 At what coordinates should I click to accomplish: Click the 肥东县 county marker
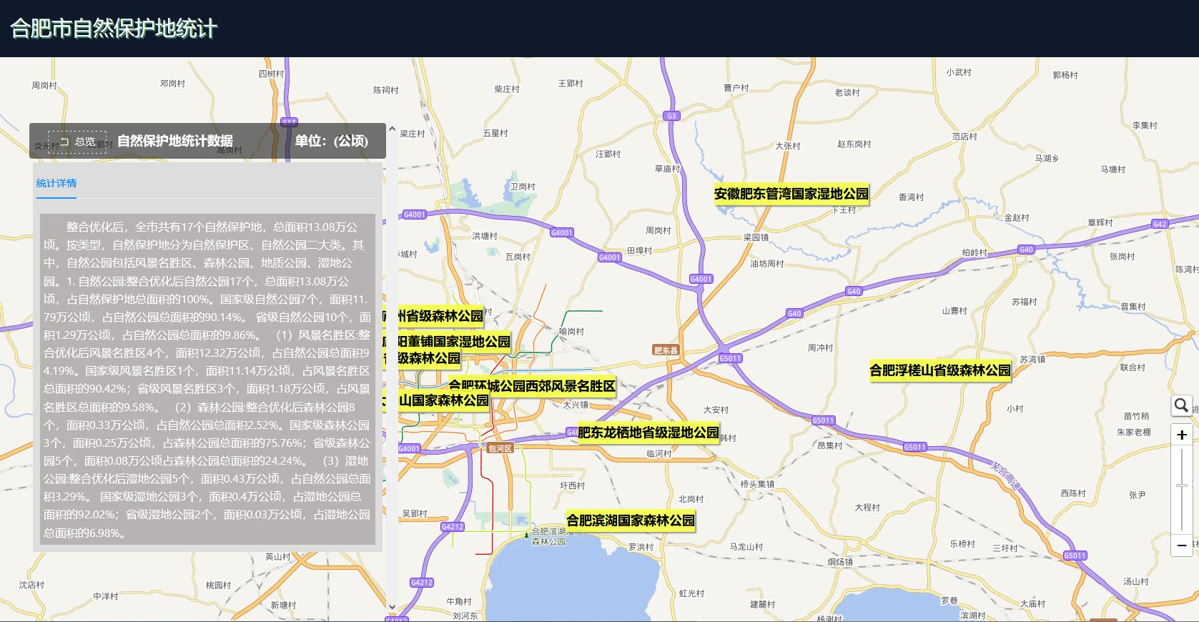666,350
